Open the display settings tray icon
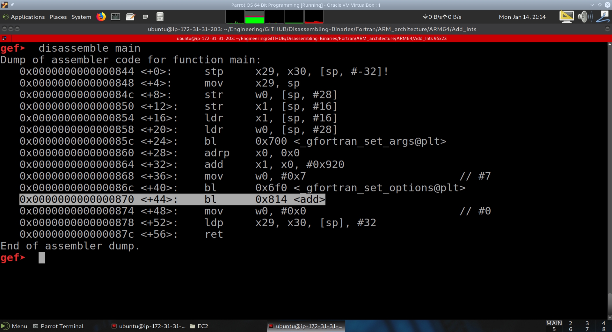 click(x=566, y=17)
